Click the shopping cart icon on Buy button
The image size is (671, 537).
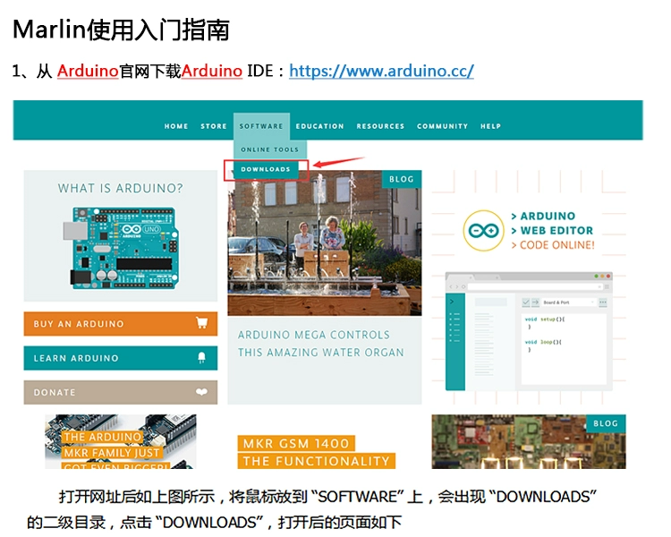pos(201,322)
